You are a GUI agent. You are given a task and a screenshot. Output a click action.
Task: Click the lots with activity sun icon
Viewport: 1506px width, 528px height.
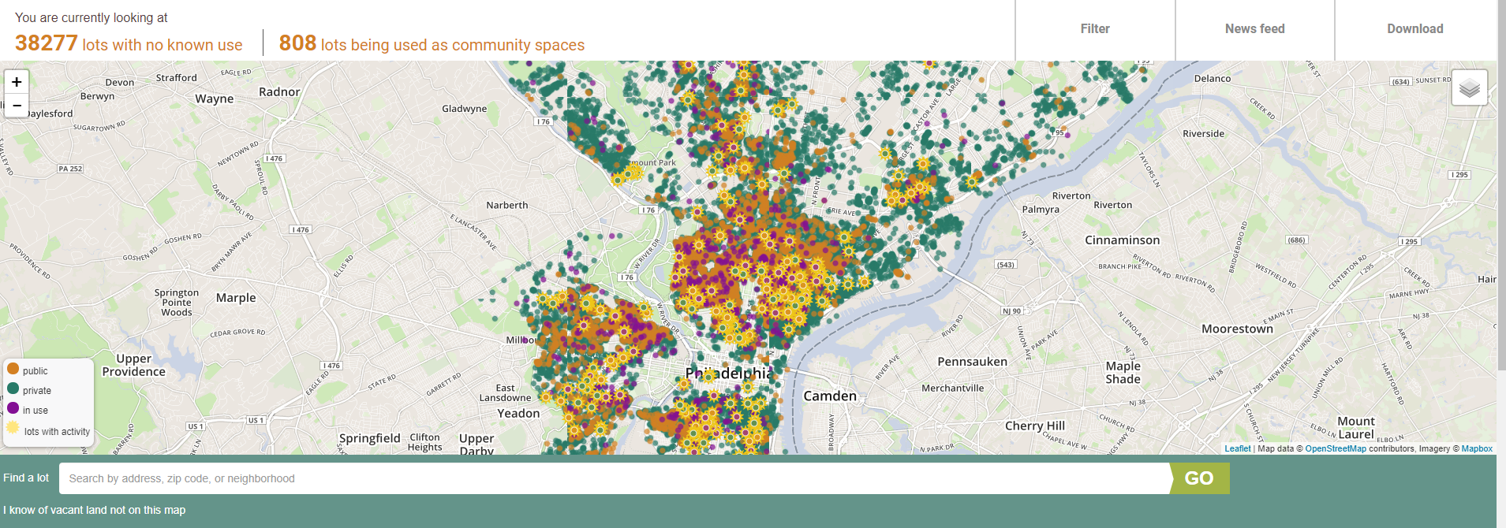point(13,428)
